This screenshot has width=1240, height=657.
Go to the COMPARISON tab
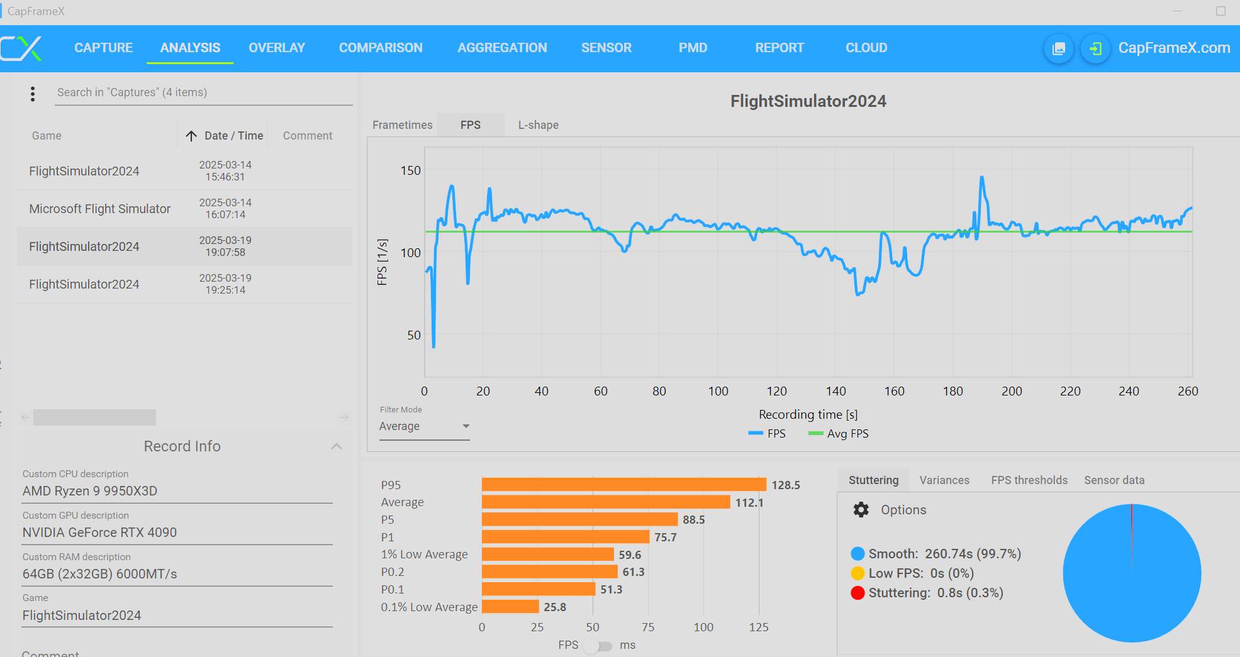(x=381, y=48)
